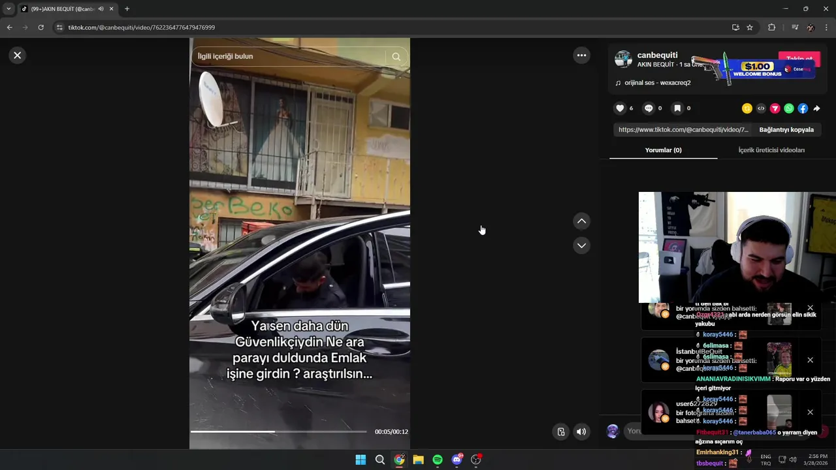Open the user6272829 notification avatar
This screenshot has width=836, height=470.
click(658, 413)
